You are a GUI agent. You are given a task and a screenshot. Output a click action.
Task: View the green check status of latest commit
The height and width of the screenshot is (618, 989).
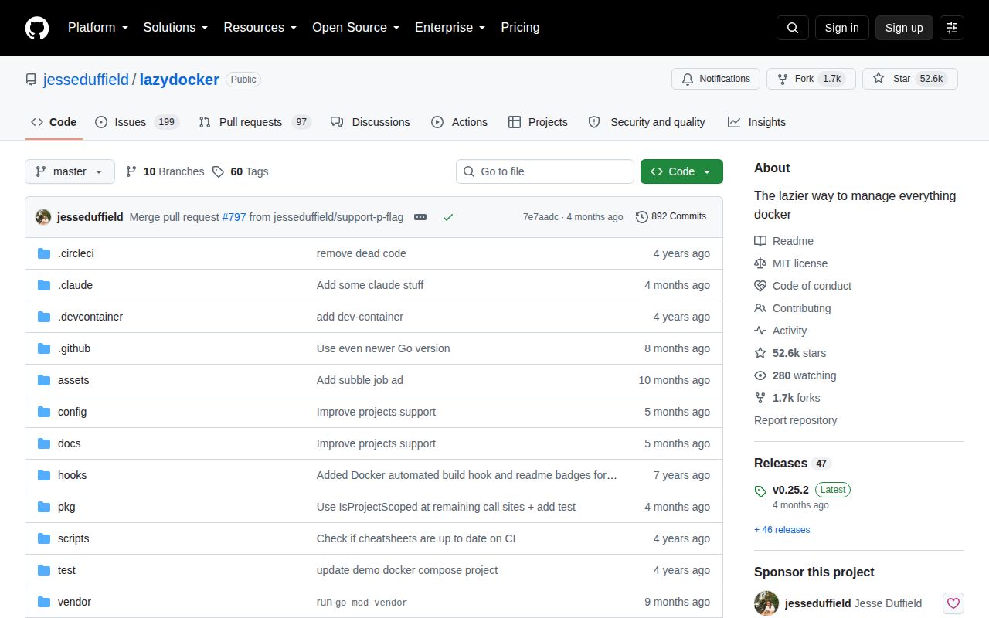(447, 217)
